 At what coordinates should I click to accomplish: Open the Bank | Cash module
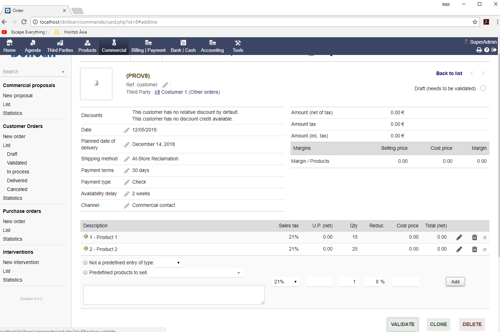pyautogui.click(x=183, y=46)
